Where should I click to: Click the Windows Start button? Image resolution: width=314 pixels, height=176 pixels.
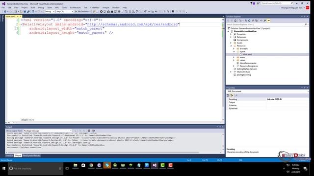pos(4,169)
